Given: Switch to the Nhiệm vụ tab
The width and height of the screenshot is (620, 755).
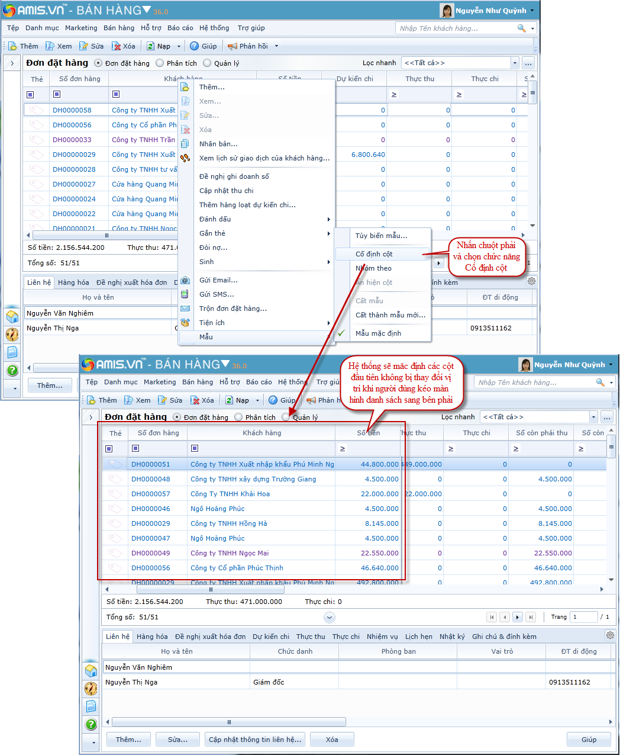Looking at the screenshot, I should [x=382, y=637].
